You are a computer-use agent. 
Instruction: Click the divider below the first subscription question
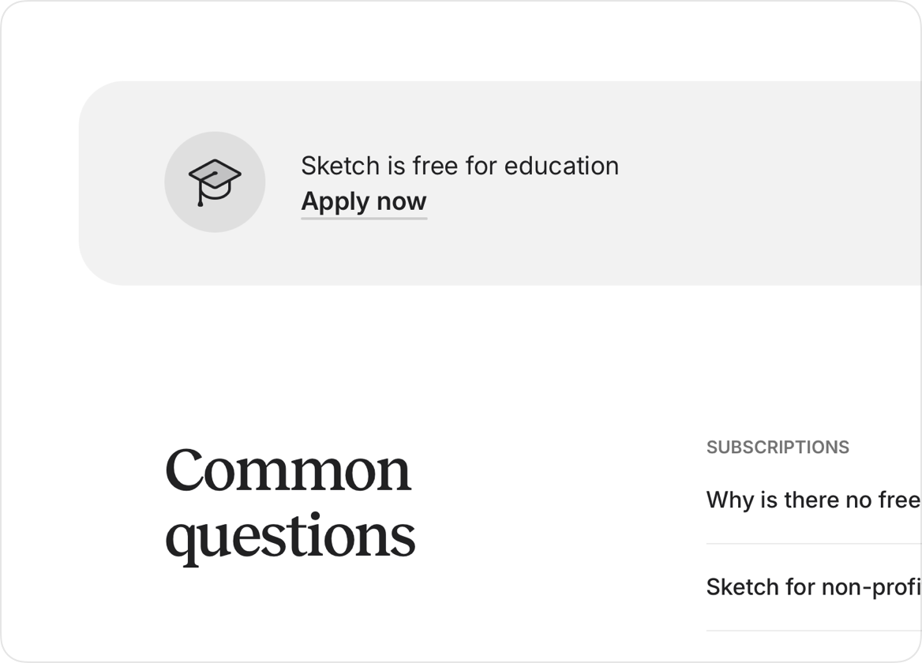tap(813, 544)
